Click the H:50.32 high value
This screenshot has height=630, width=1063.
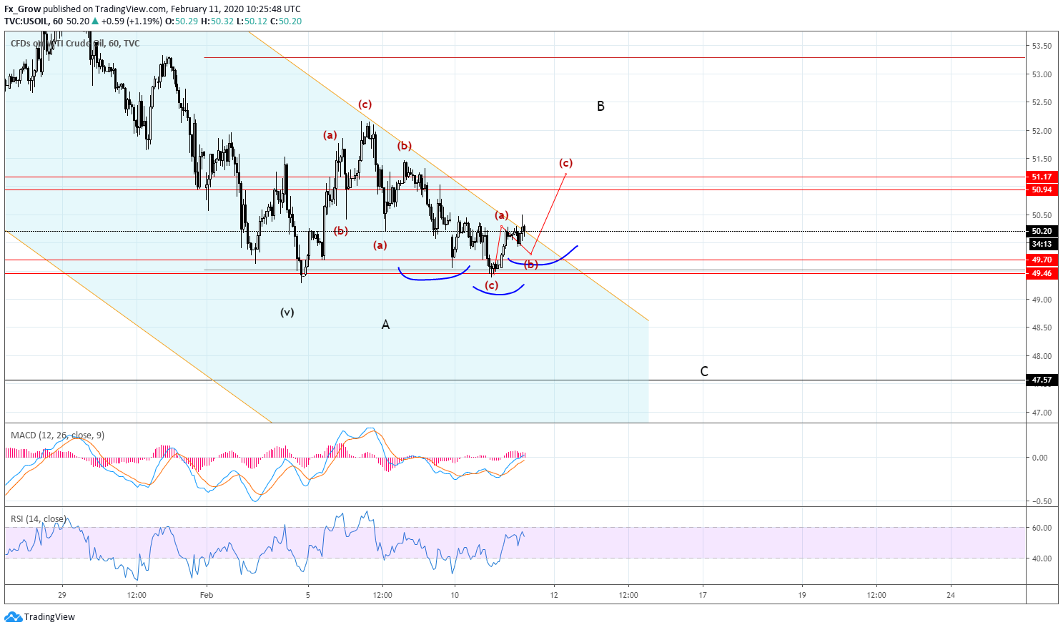click(217, 21)
